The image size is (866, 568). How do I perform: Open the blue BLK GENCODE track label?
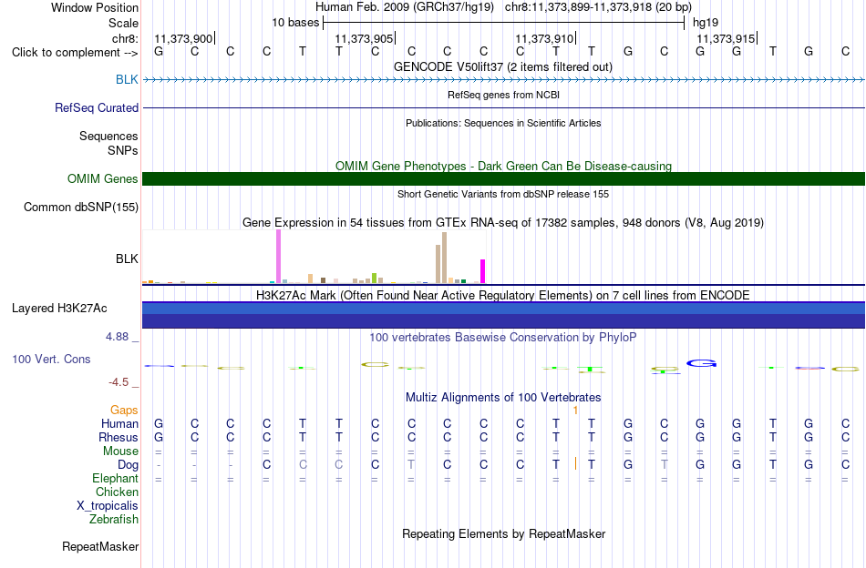pyautogui.click(x=127, y=79)
